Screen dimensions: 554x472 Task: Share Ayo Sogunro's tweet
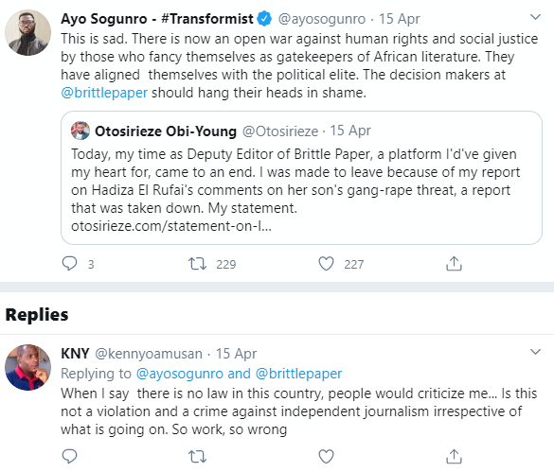coord(454,264)
